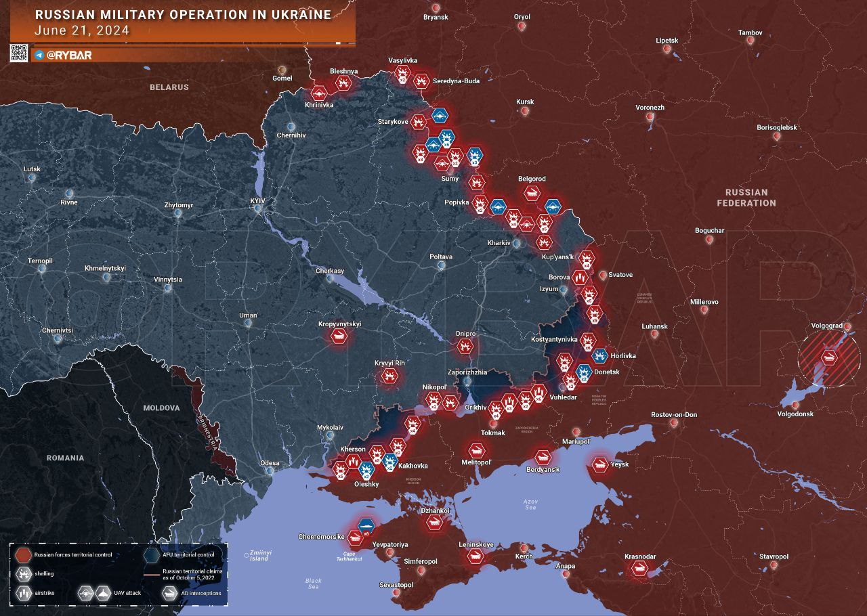The height and width of the screenshot is (616, 867).
Task: Click the airstrike icon in the legend
Action: 24,593
